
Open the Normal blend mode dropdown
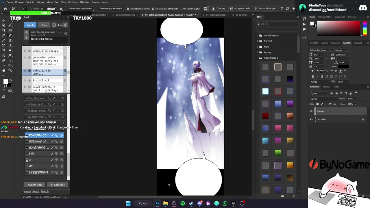(323, 99)
